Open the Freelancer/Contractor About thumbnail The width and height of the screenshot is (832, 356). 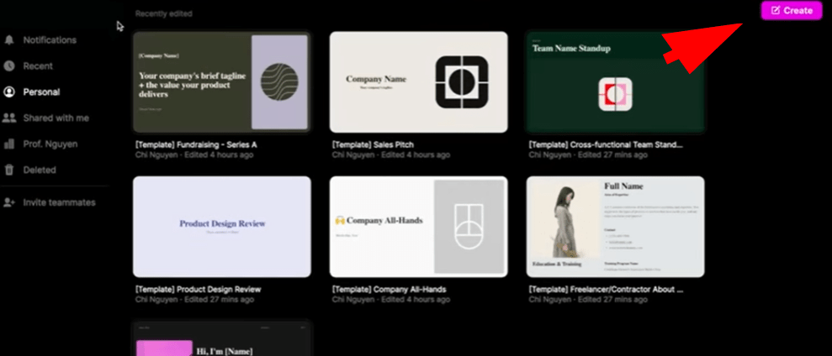pyautogui.click(x=616, y=227)
